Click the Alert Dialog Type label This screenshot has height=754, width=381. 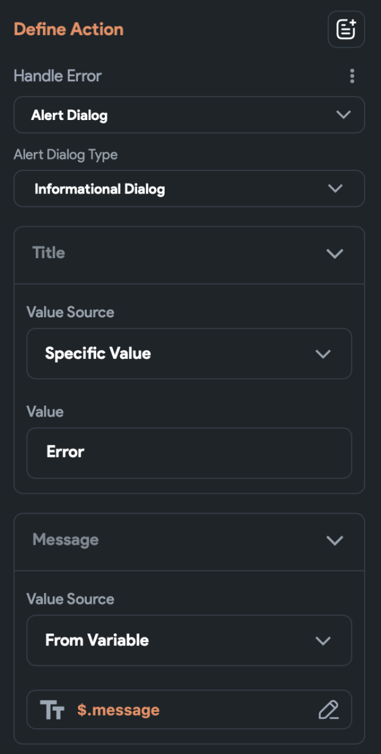[65, 155]
